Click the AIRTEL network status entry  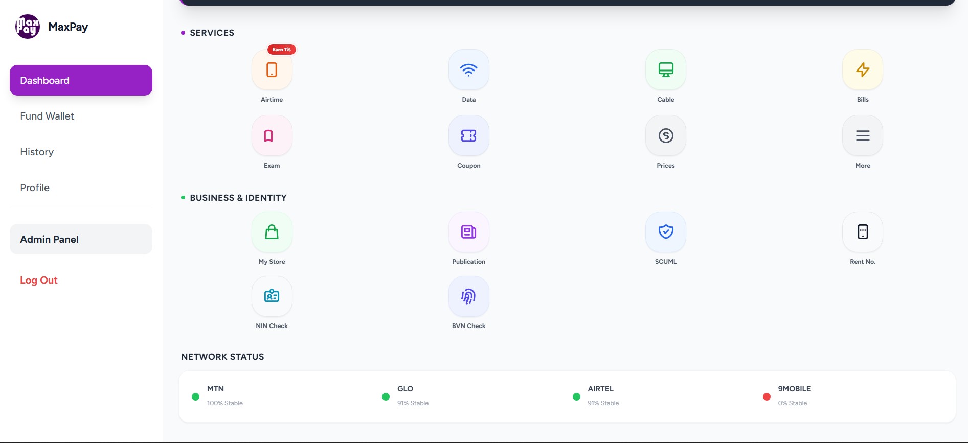(596, 396)
